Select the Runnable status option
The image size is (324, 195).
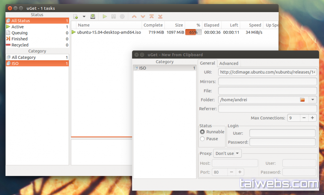coord(202,132)
